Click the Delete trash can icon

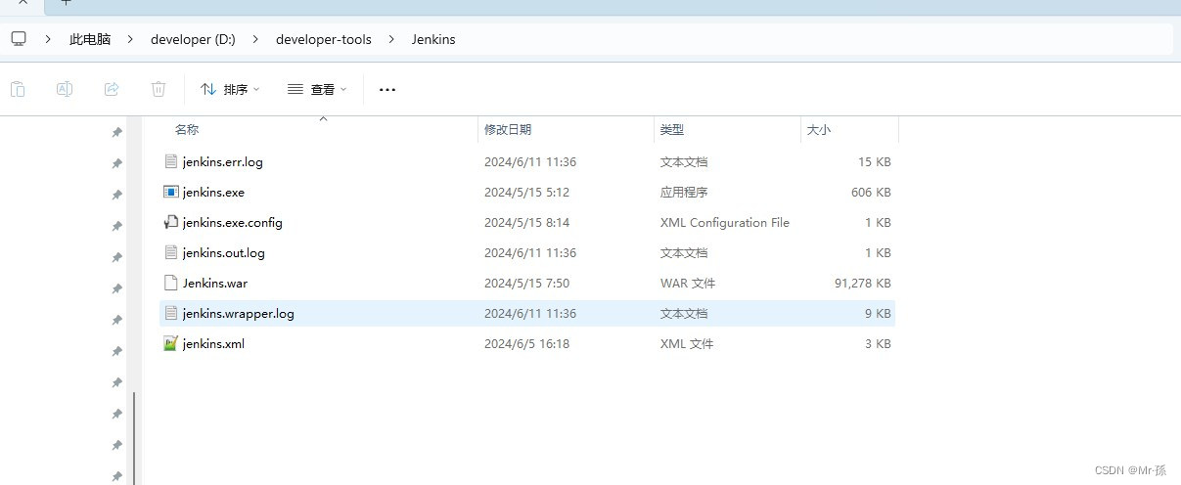(x=159, y=89)
